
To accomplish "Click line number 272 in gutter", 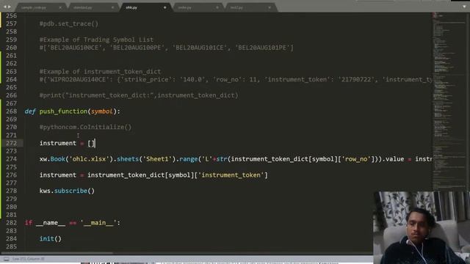I will point(12,143).
